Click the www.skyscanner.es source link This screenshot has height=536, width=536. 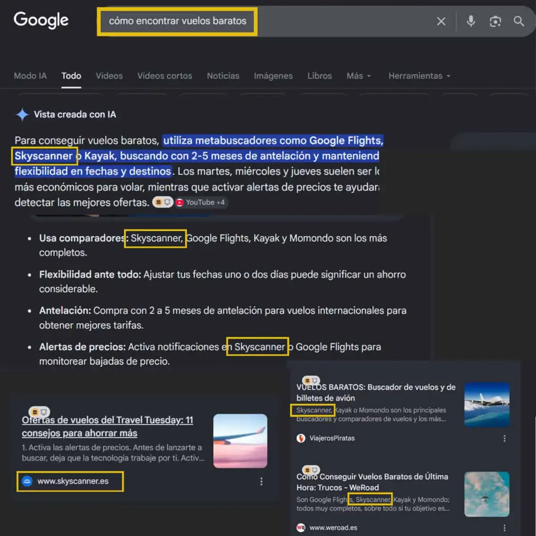[x=73, y=482]
